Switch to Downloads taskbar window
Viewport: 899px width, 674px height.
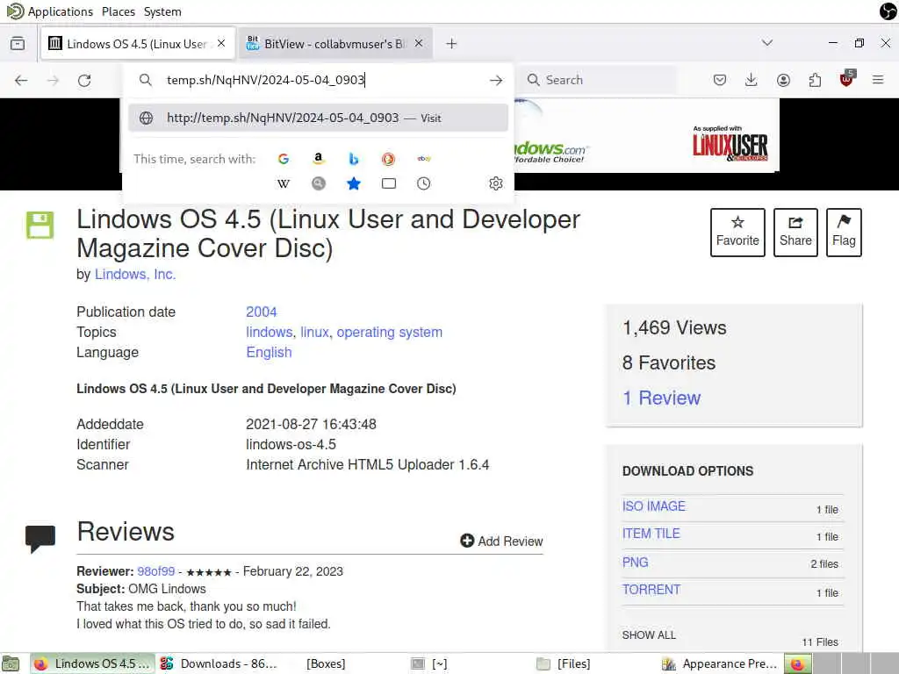[219, 663]
